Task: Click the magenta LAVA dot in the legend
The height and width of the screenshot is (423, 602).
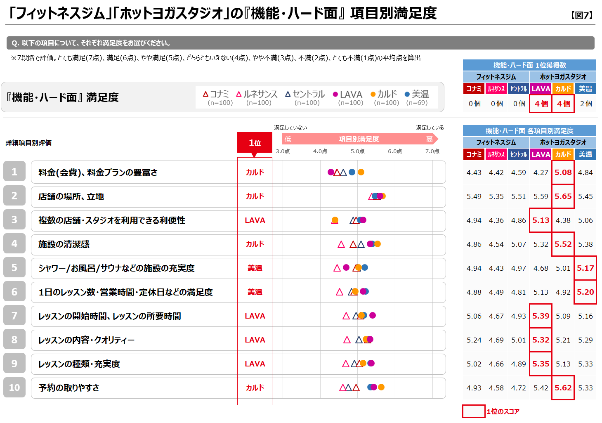Action: click(335, 95)
